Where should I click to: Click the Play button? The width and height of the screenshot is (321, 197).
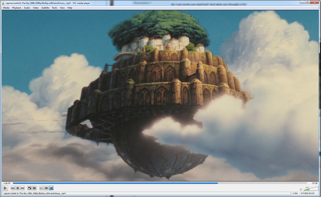coord(5,188)
